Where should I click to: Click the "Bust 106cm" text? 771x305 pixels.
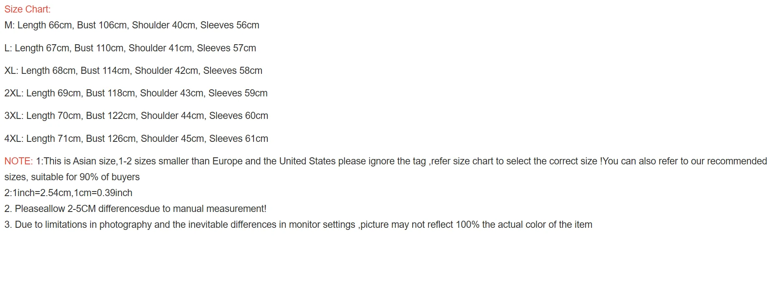(x=102, y=25)
